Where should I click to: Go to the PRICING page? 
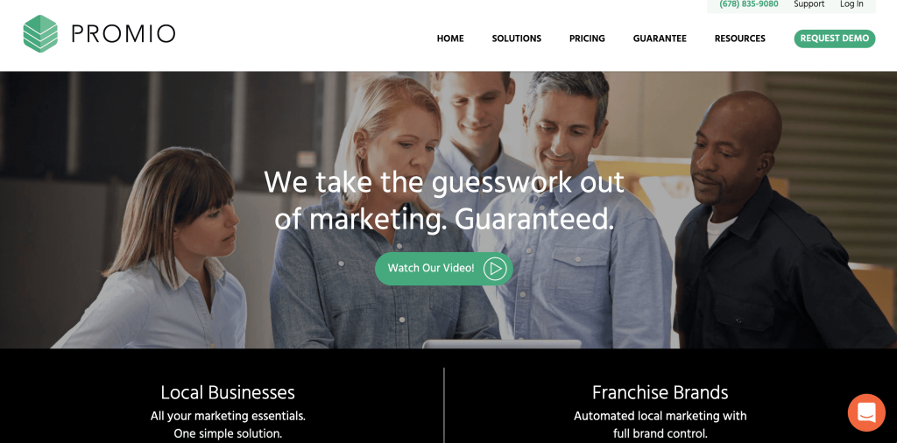pyautogui.click(x=587, y=39)
